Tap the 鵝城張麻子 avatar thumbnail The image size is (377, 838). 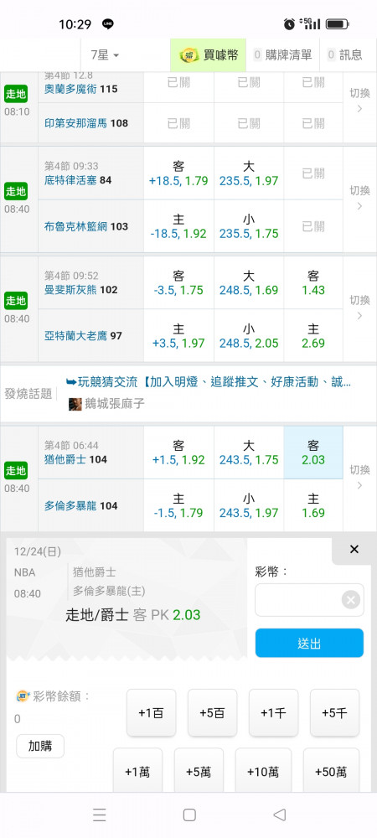coord(75,404)
